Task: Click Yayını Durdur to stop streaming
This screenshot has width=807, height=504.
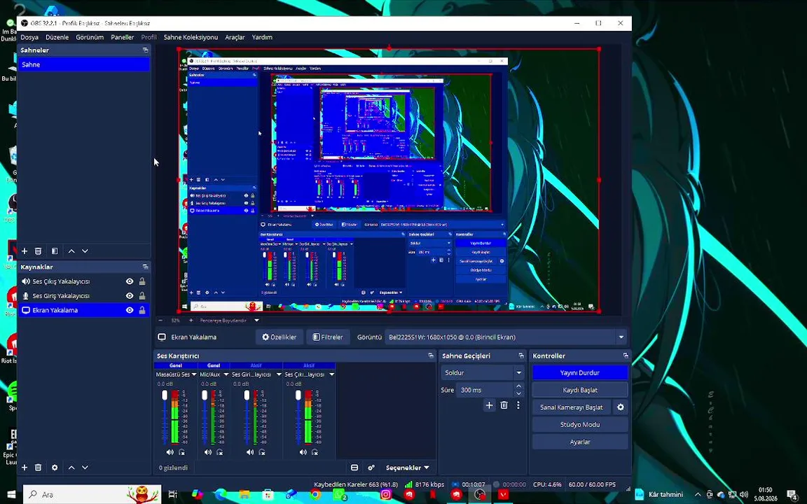Action: point(580,372)
